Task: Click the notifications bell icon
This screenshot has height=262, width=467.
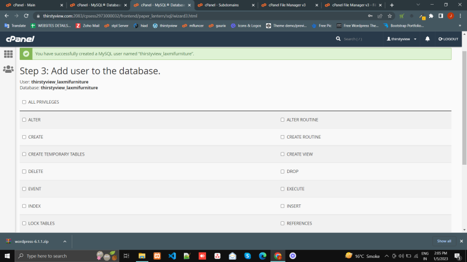Action: [x=427, y=38]
